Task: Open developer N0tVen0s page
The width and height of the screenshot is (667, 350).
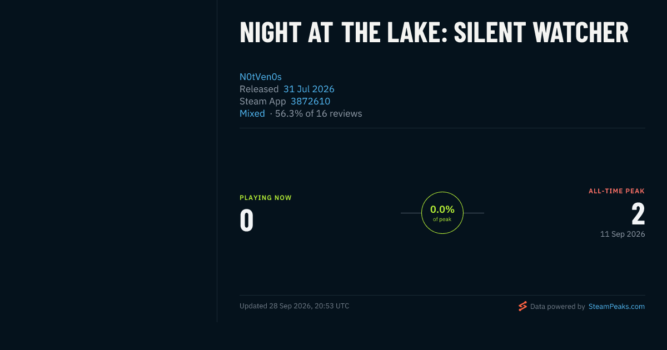Action: pos(261,77)
